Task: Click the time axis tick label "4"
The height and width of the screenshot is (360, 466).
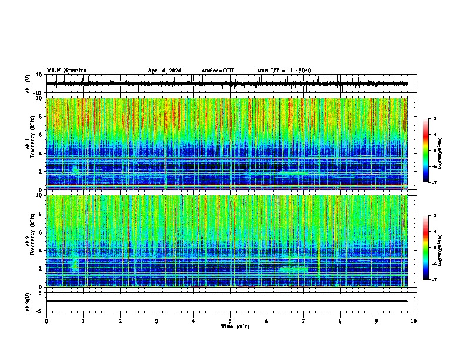Action: tap(194, 321)
